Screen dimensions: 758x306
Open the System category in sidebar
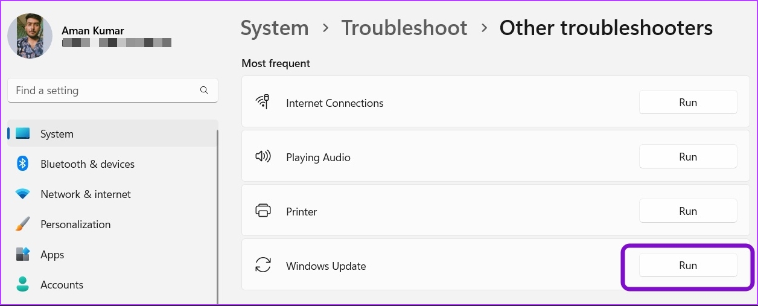click(x=112, y=134)
